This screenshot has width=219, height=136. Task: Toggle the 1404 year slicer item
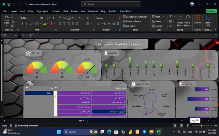click(x=39, y=93)
